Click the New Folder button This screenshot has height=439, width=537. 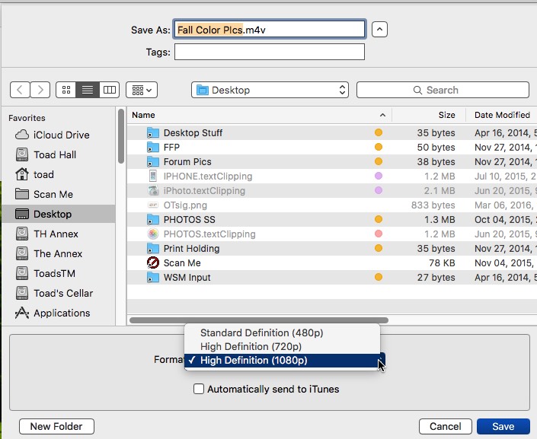(x=56, y=426)
